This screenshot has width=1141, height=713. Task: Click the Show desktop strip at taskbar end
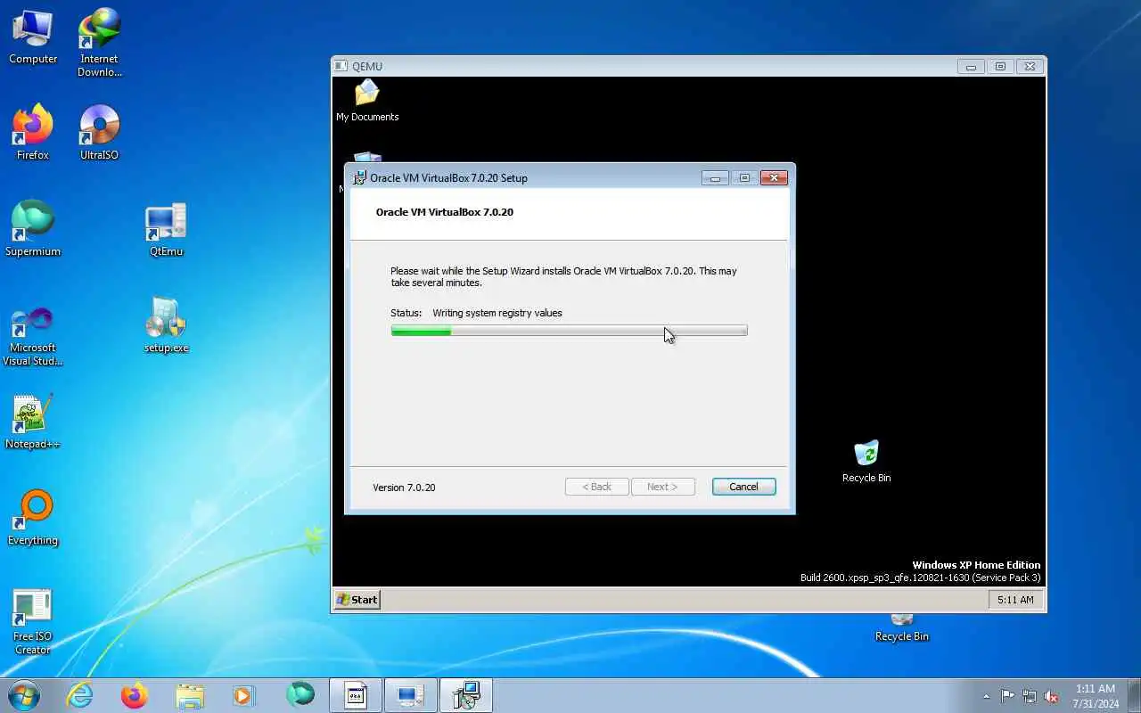click(1135, 695)
